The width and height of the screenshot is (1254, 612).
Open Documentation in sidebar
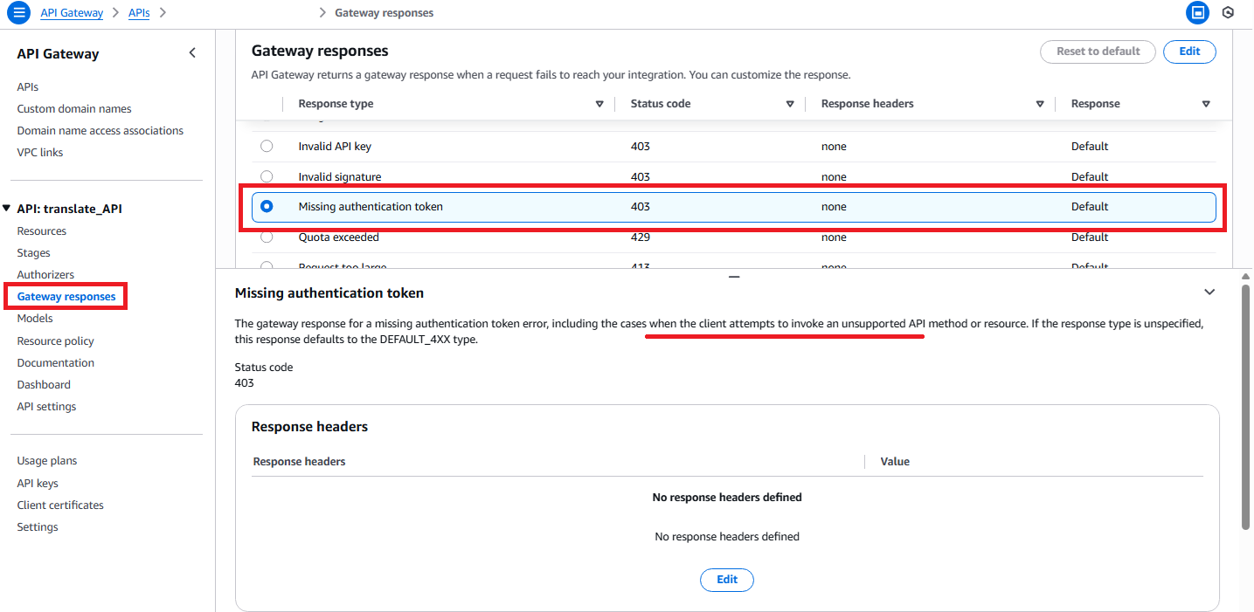pos(56,362)
